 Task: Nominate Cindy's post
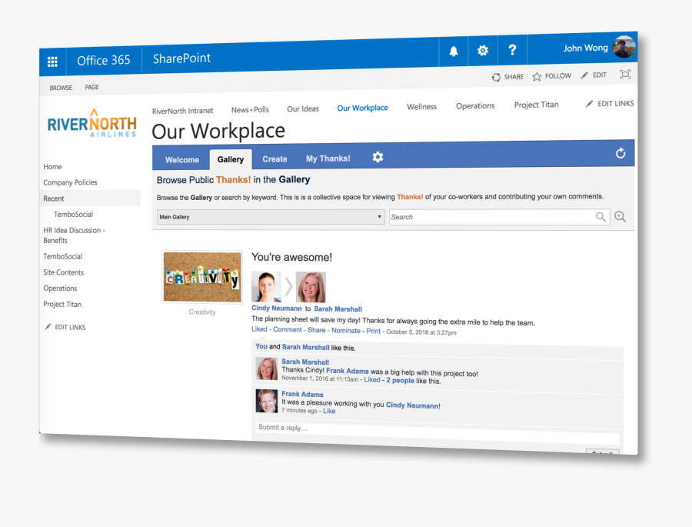point(345,329)
